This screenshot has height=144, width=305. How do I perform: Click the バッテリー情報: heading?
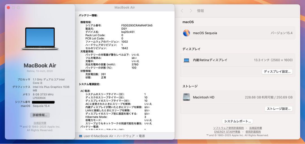[x=88, y=15]
